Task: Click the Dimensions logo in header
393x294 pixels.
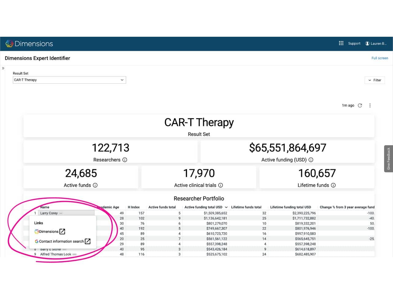Action: click(x=29, y=43)
